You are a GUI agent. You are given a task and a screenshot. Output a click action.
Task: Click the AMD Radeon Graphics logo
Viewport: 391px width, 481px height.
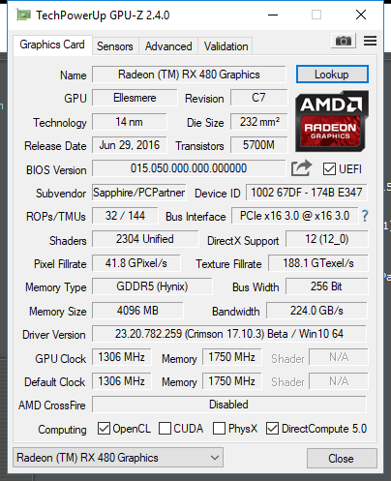pyautogui.click(x=332, y=121)
